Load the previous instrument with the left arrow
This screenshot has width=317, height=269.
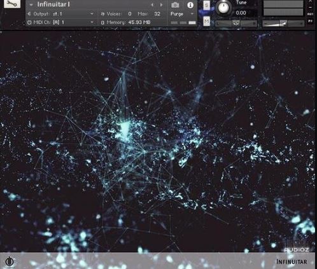pos(152,4)
